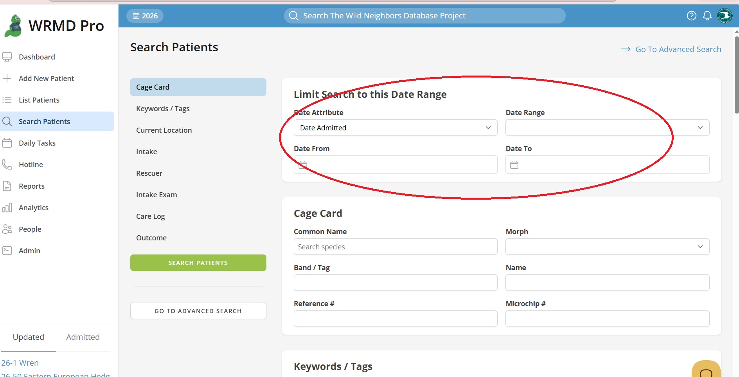
Task: Click the Daily Tasks calendar icon
Action: click(7, 143)
